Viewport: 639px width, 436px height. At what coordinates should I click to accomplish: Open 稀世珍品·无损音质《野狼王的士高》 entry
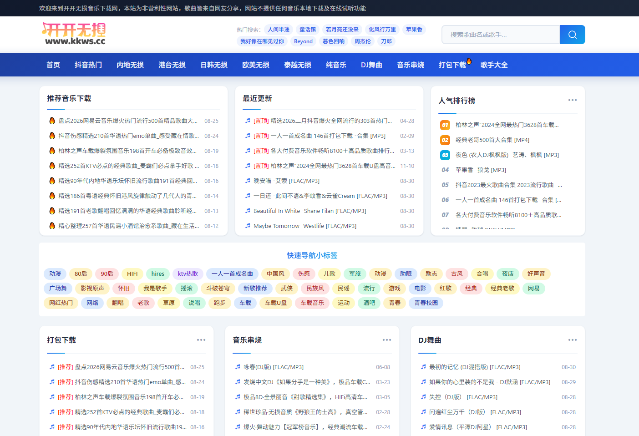305,412
